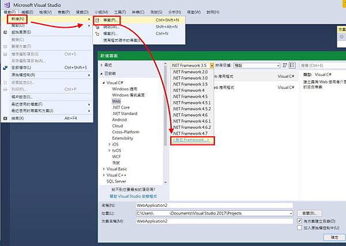Open the 說明(H) Help menu
Viewport: 346px width, 246px height.
click(x=213, y=12)
